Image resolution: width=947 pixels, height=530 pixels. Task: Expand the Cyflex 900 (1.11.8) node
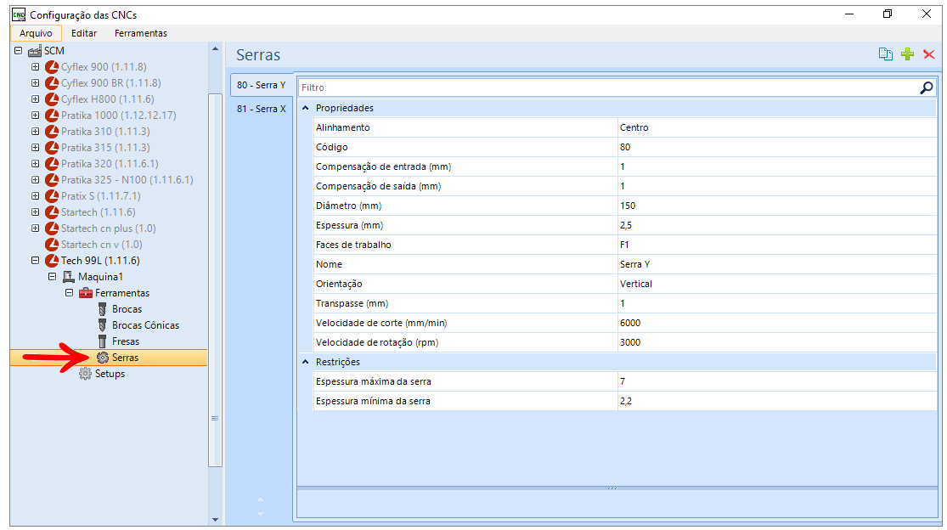pos(35,67)
